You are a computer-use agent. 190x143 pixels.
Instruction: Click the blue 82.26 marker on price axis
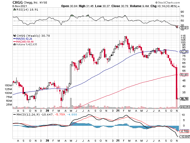coord(184,52)
